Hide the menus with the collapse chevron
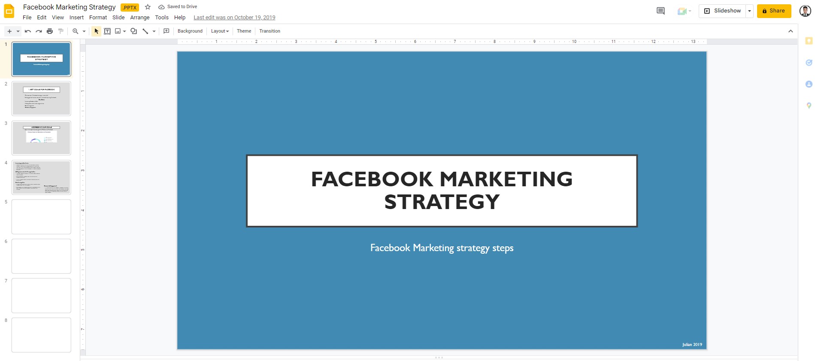 point(791,31)
